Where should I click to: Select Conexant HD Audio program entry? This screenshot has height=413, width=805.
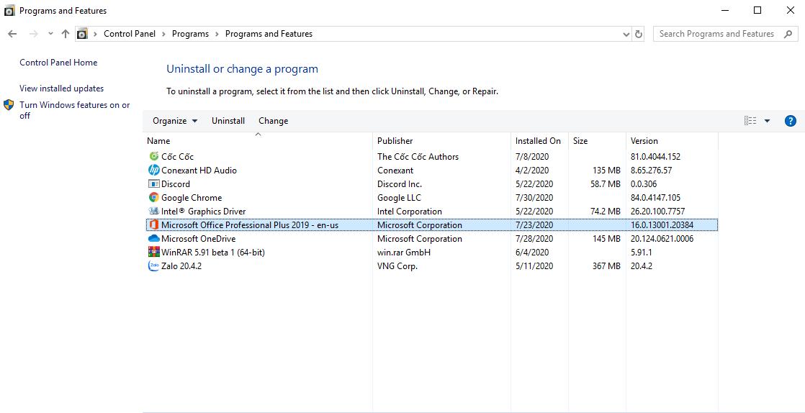click(x=199, y=171)
